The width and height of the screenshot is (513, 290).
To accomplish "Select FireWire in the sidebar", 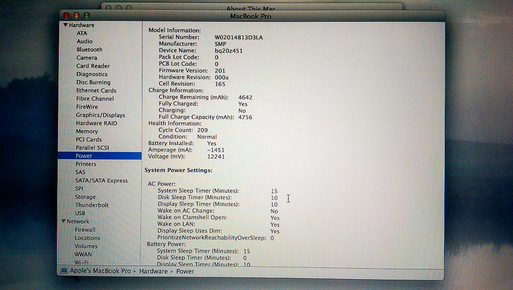I will pos(87,107).
